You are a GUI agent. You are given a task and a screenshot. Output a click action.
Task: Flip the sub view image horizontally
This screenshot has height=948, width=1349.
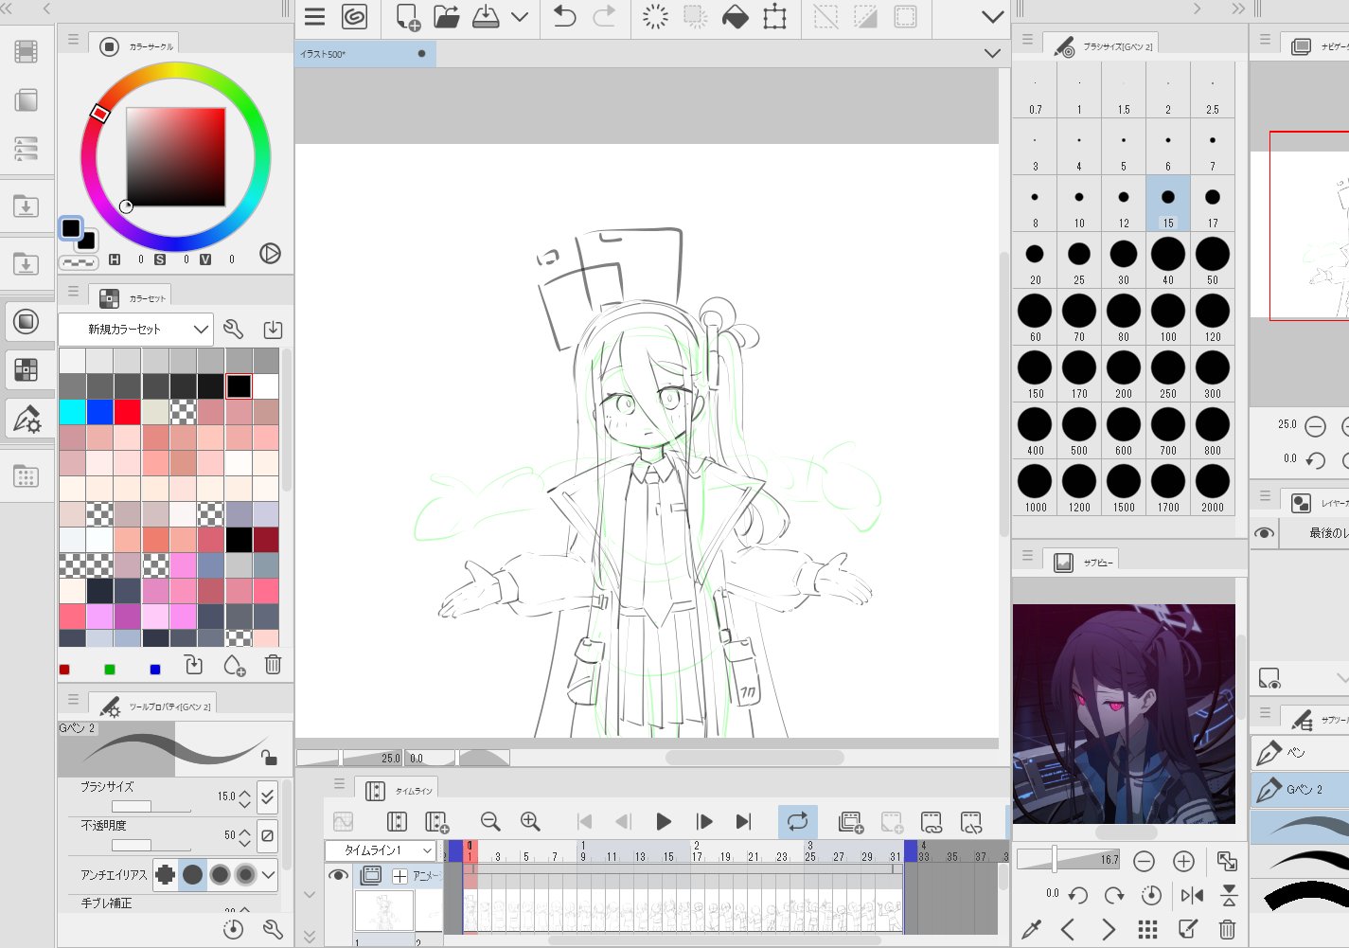coord(1192,895)
